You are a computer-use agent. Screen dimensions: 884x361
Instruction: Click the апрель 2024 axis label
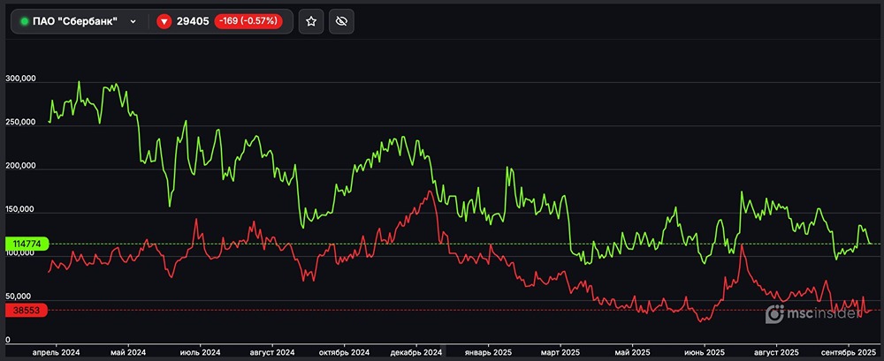pyautogui.click(x=57, y=352)
